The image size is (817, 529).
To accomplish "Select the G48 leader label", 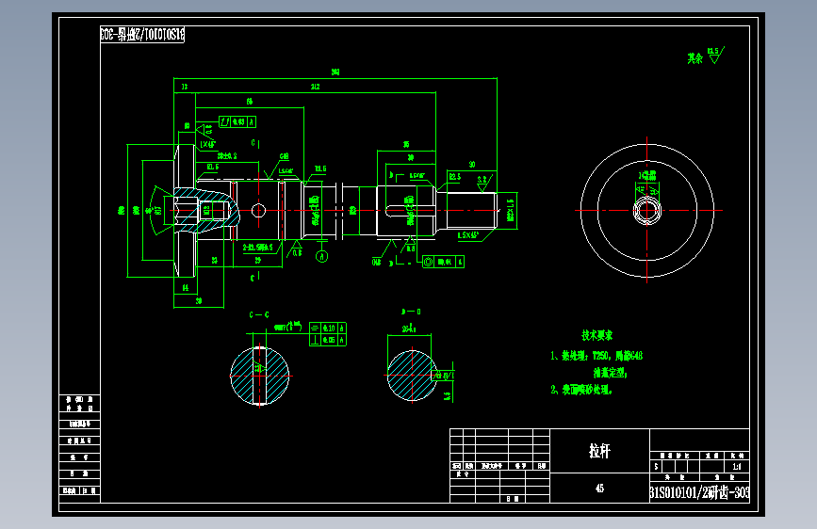I will [x=284, y=156].
